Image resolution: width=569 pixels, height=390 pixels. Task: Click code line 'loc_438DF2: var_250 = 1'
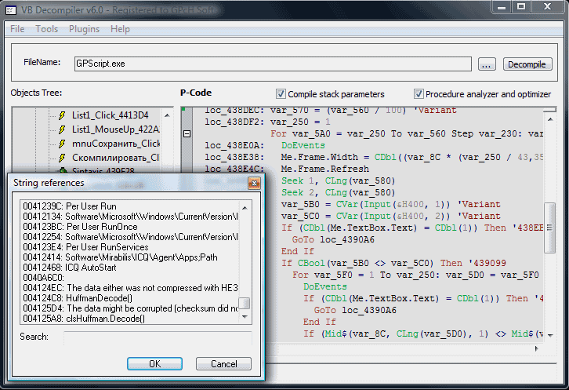pos(267,122)
